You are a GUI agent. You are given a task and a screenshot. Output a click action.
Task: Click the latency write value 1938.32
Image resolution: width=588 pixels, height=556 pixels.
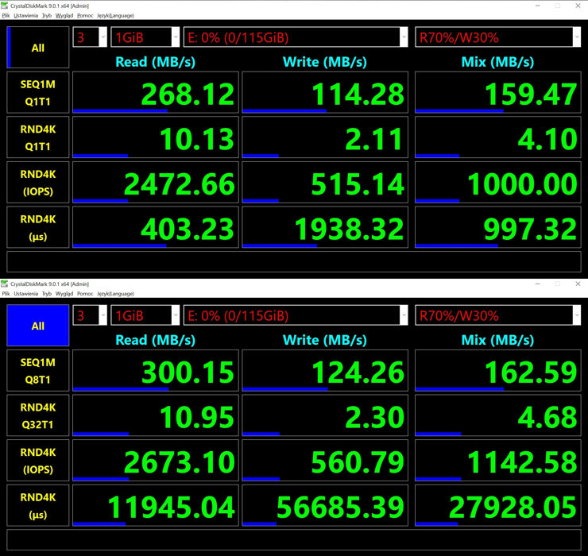(325, 228)
